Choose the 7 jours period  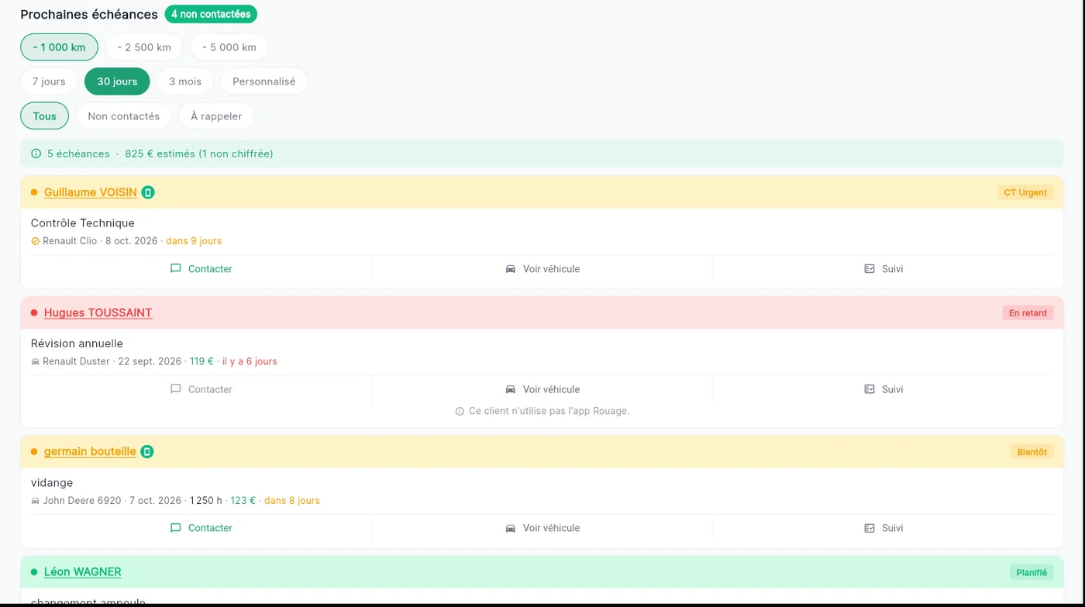point(49,81)
